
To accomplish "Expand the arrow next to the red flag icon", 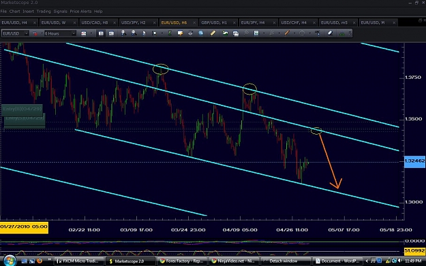I will click(42, 33).
